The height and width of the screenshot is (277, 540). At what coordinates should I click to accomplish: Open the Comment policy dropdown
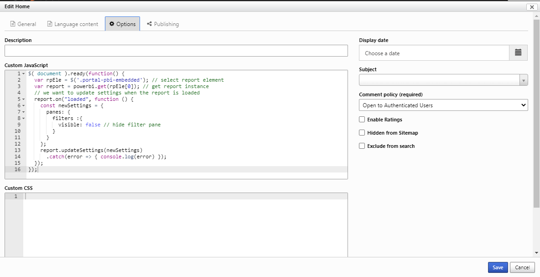[x=443, y=105]
